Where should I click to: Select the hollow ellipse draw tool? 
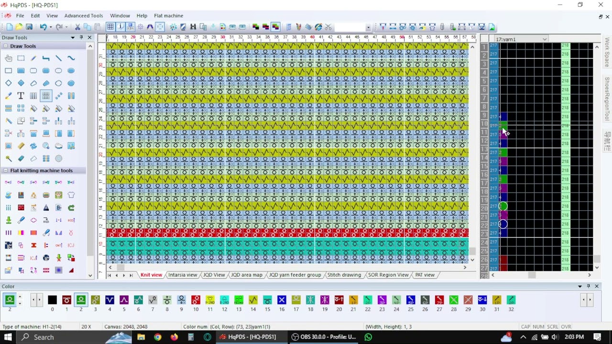click(58, 71)
